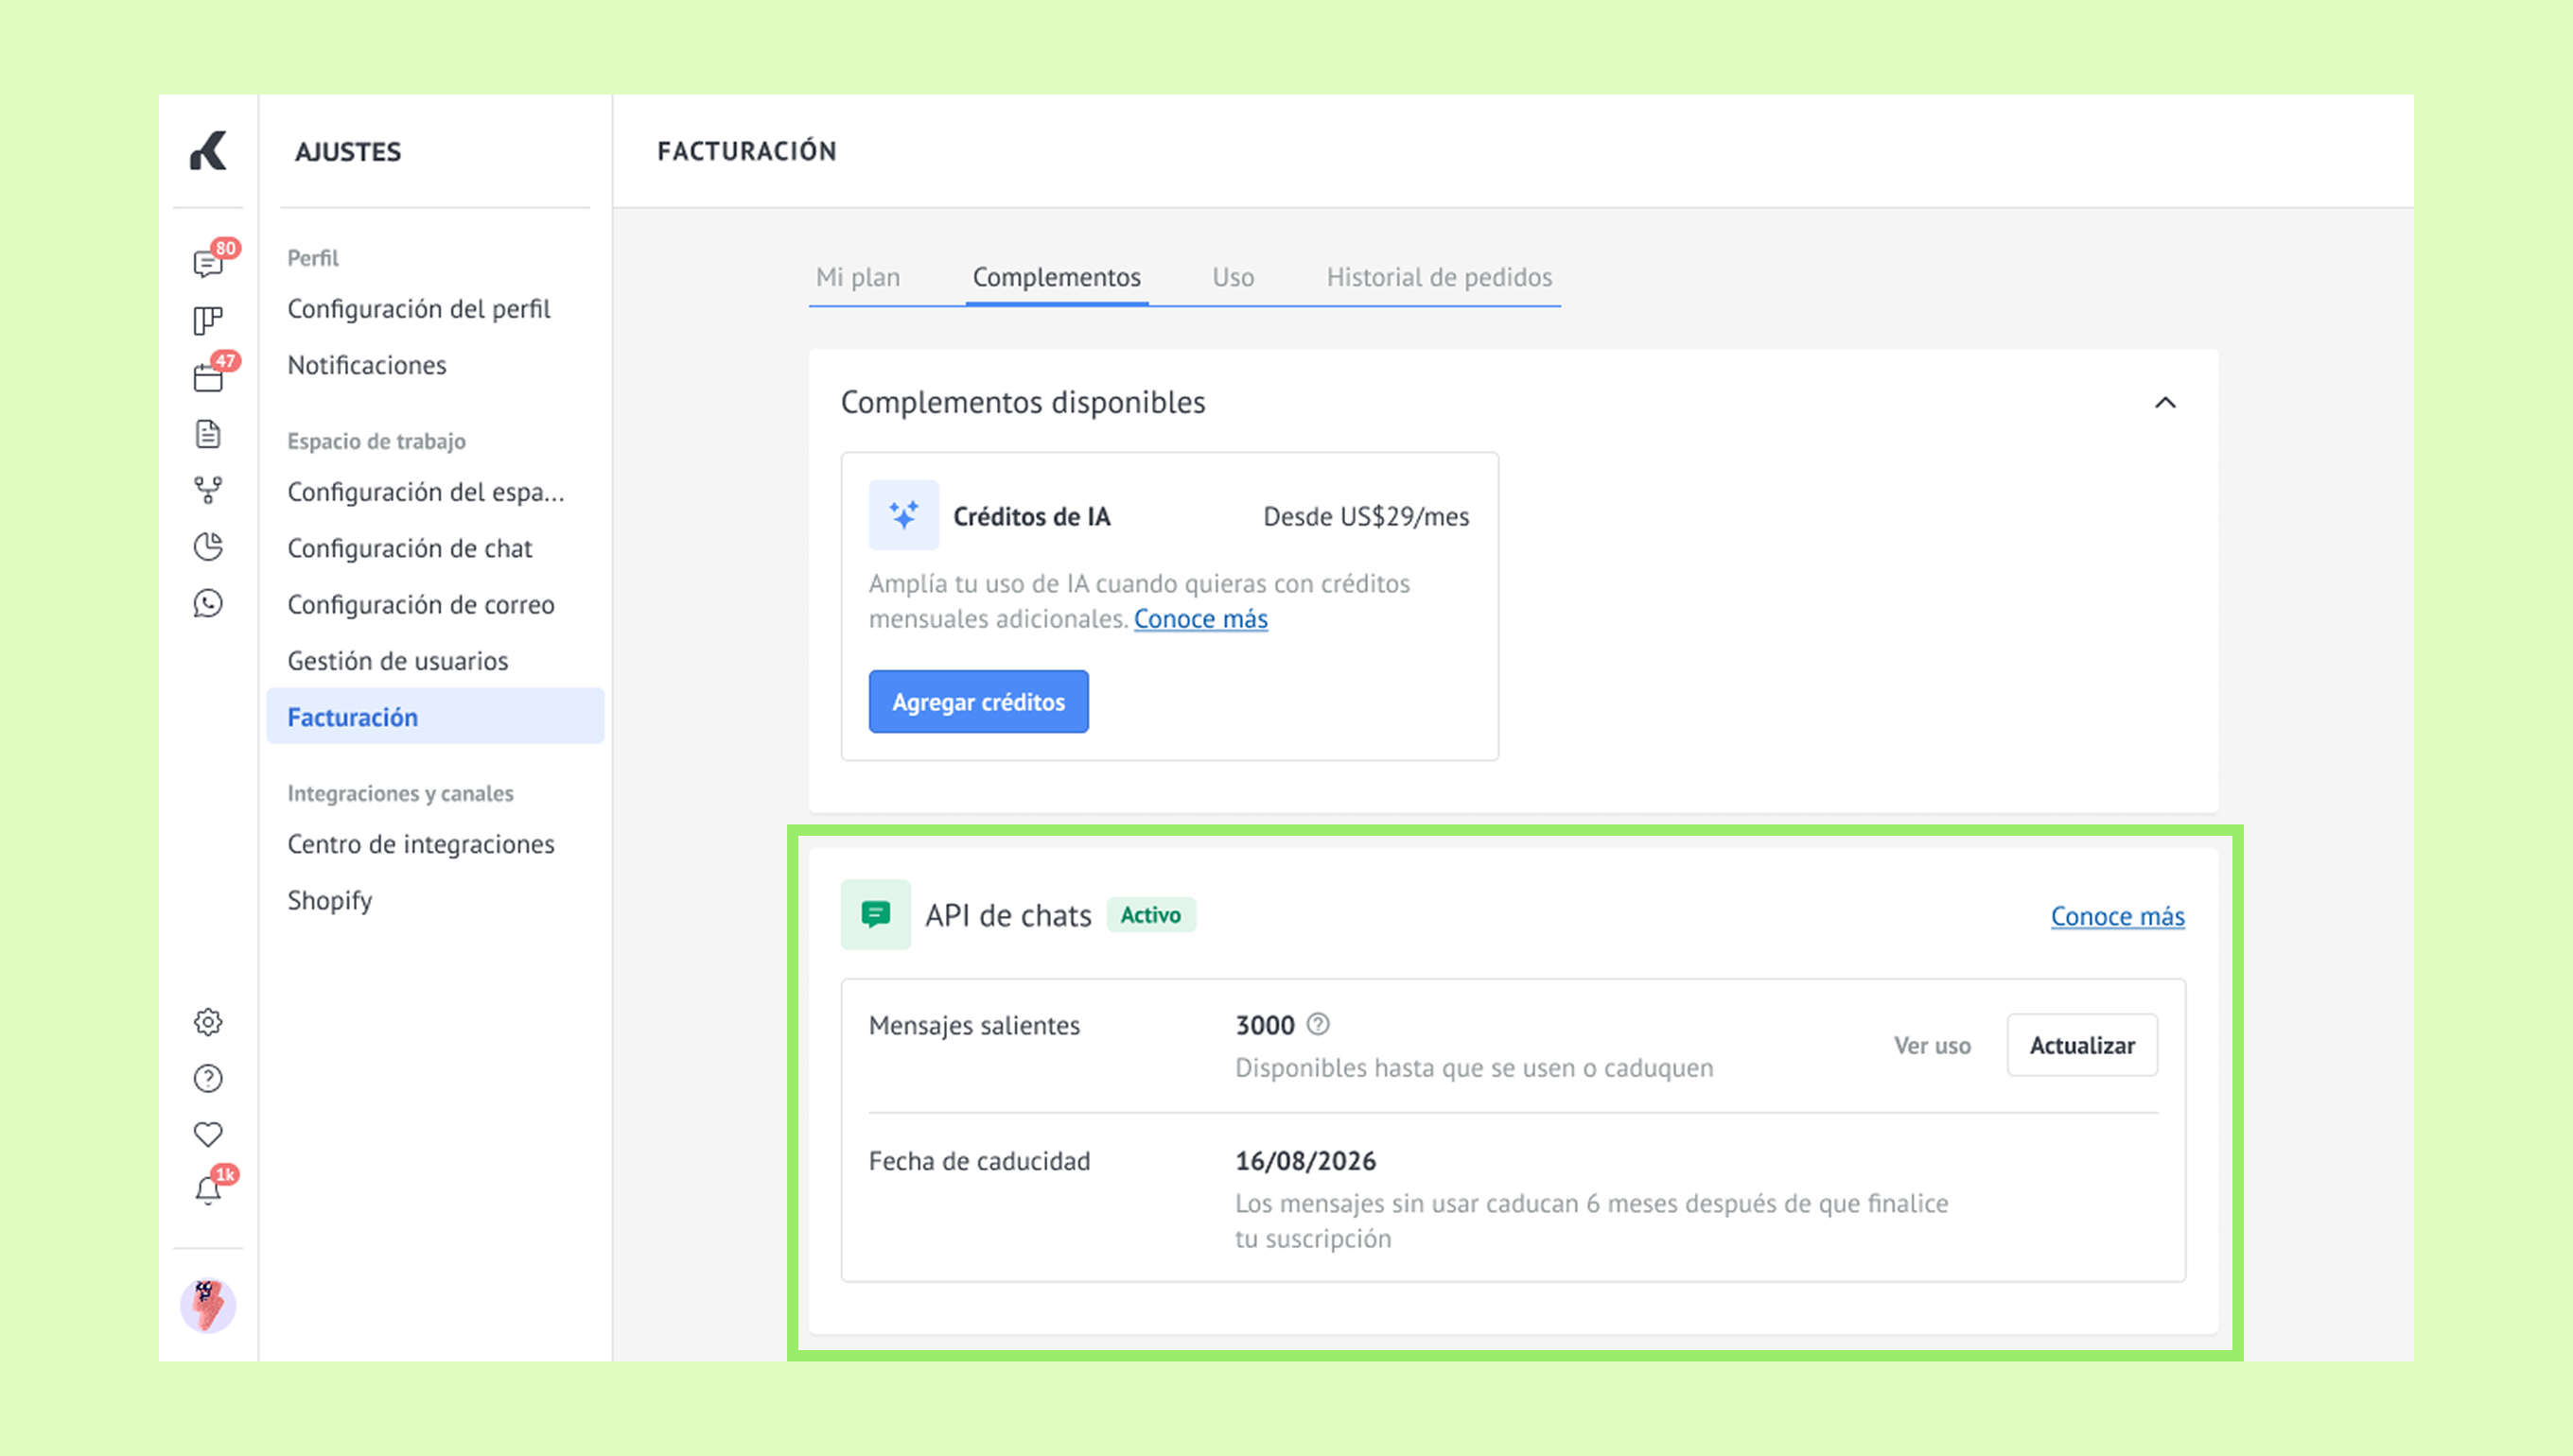Open Notificaciones settings

[366, 365]
